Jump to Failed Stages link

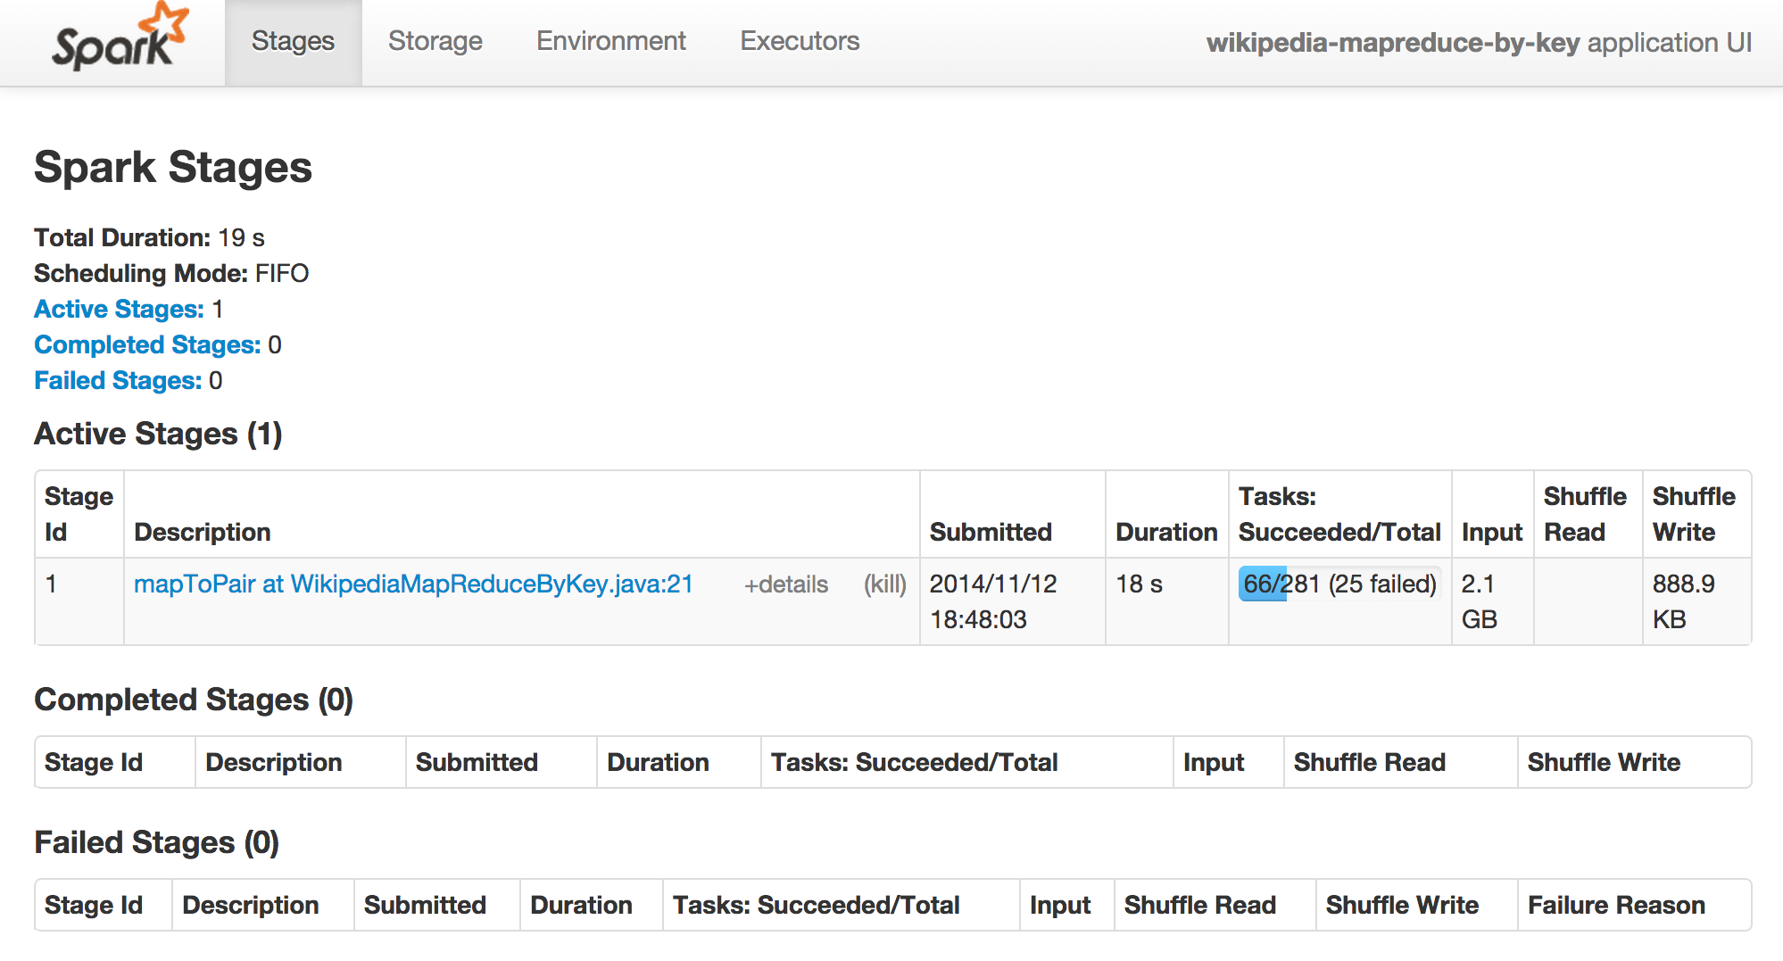point(118,380)
